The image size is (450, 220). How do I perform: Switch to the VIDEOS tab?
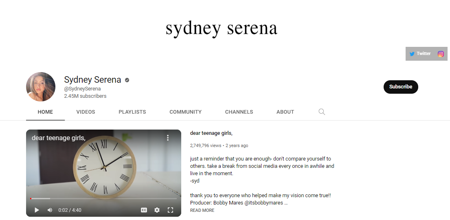86,112
